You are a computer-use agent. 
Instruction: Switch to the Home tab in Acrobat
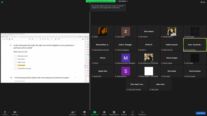(3, 37)
